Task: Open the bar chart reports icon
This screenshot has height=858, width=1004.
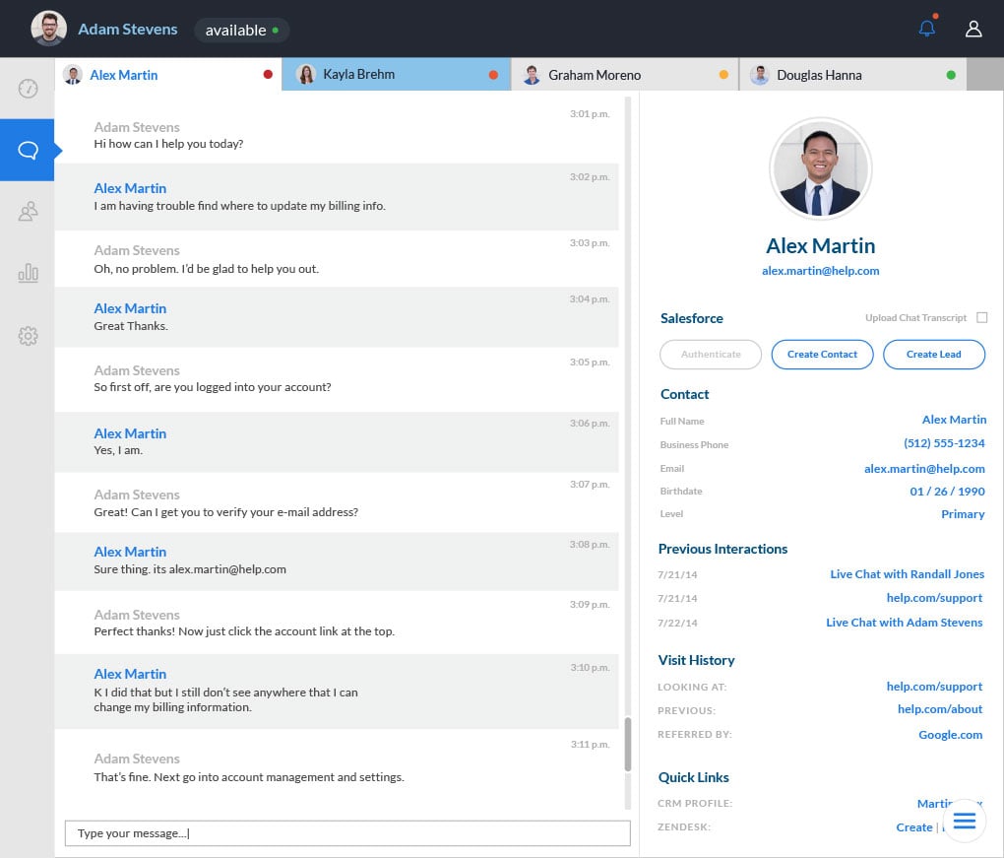Action: click(x=28, y=273)
